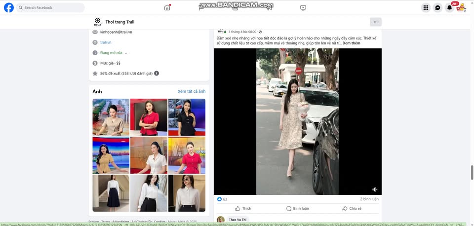Focus the Search Facebook field
The height and width of the screenshot is (226, 474).
pos(50,7)
